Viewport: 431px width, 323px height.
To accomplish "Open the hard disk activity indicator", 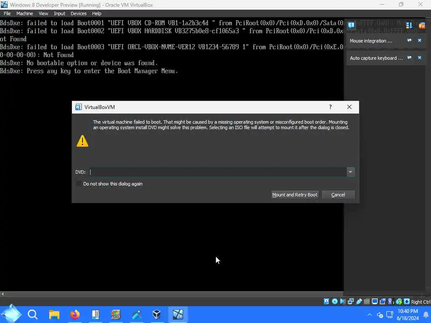I will pyautogui.click(x=326, y=301).
